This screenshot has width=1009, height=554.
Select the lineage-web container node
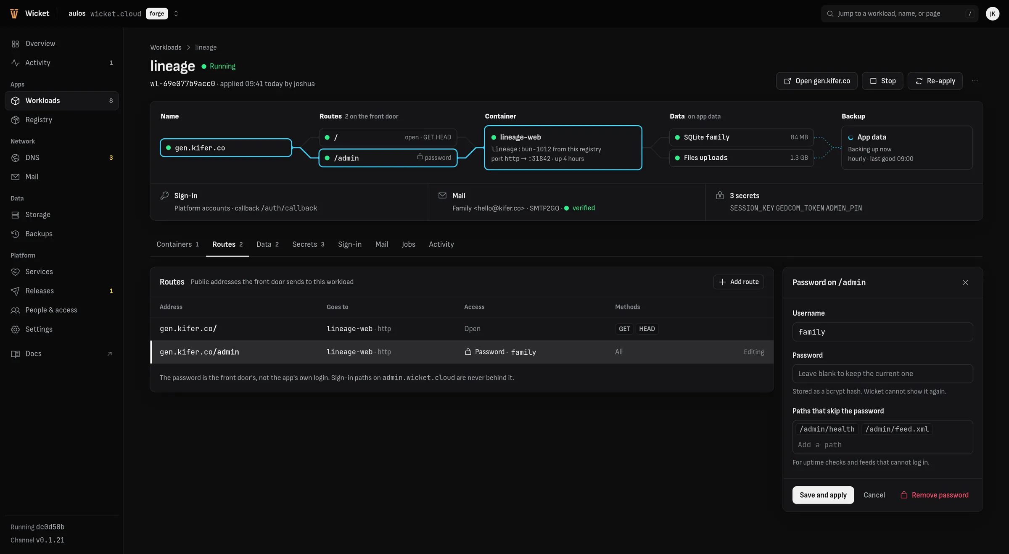tap(563, 148)
